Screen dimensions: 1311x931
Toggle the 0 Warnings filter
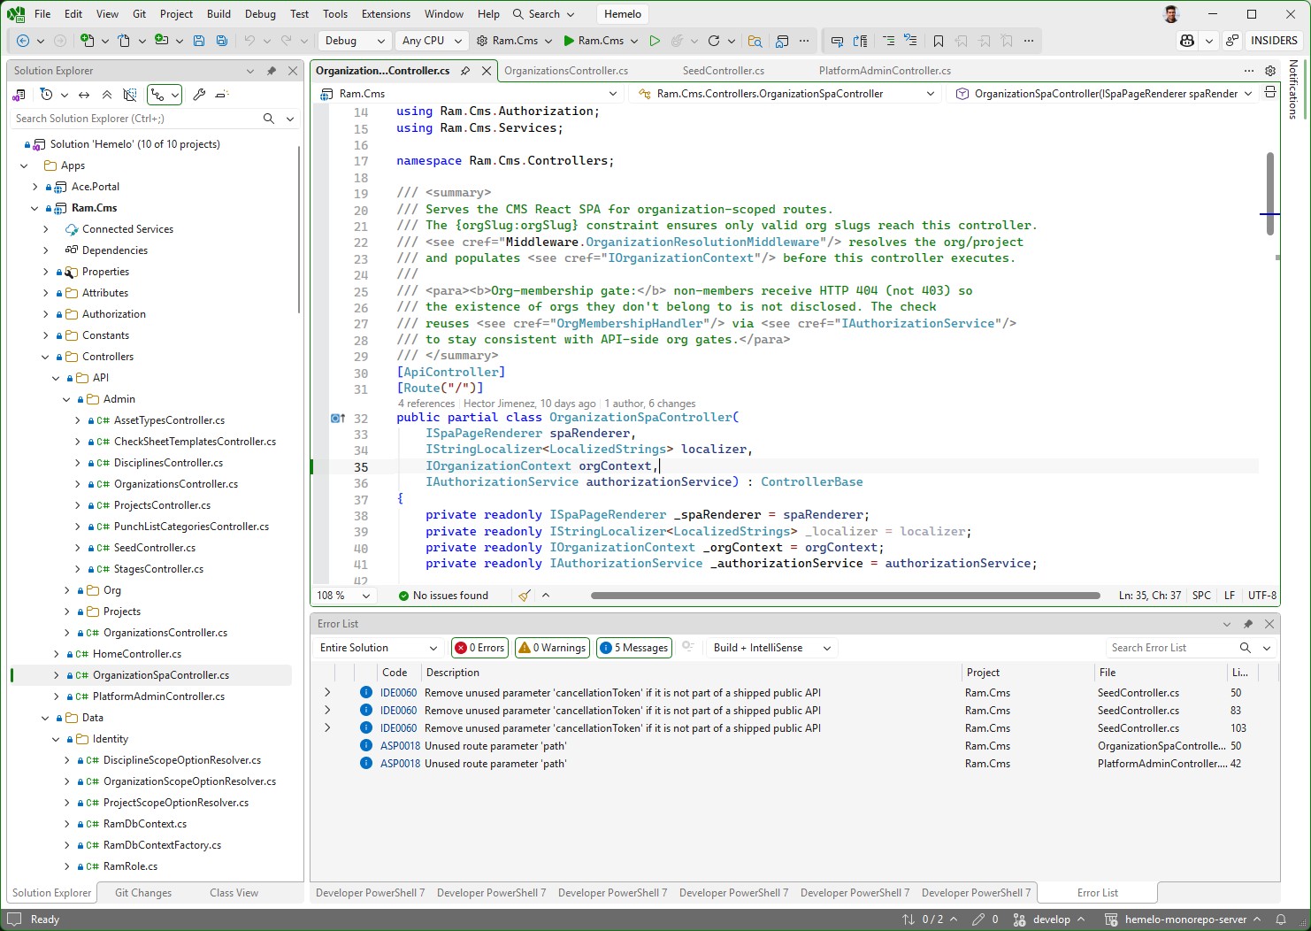tap(552, 648)
